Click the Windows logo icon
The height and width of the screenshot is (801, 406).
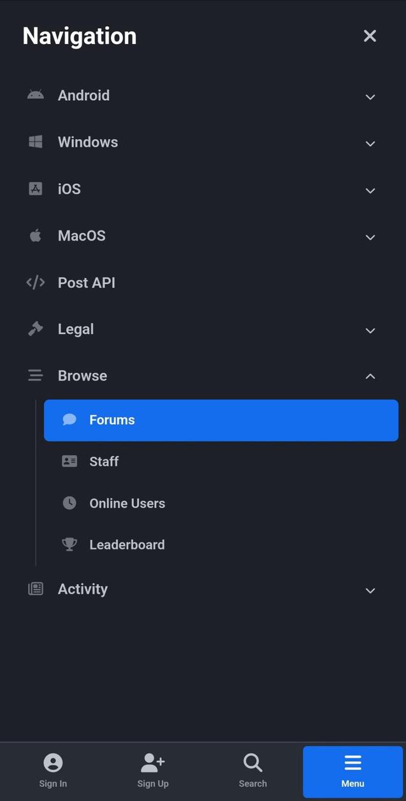35,142
